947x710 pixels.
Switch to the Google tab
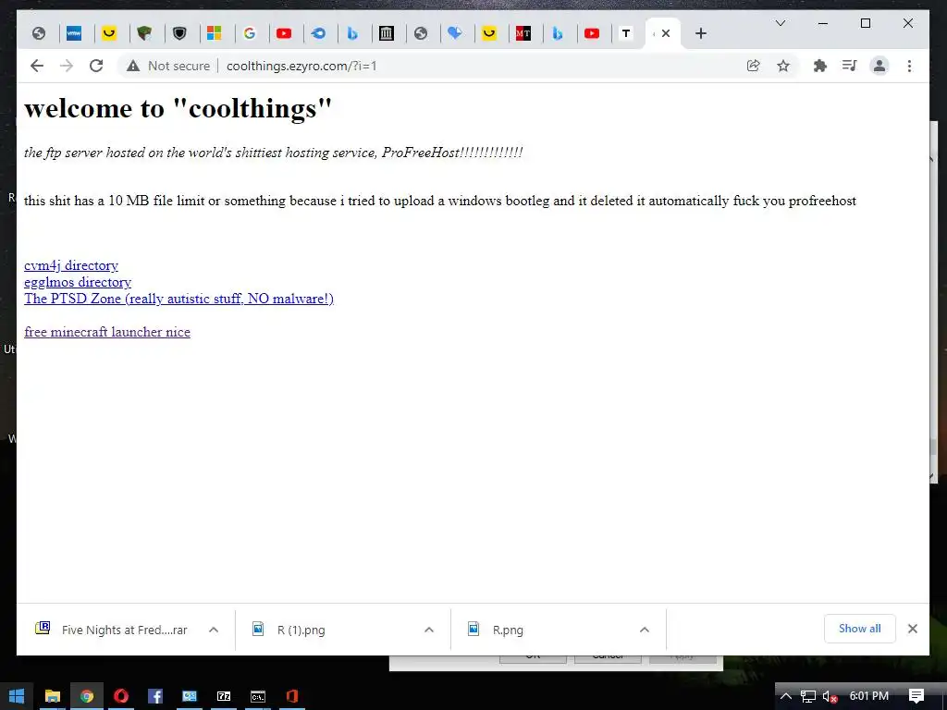(x=250, y=34)
